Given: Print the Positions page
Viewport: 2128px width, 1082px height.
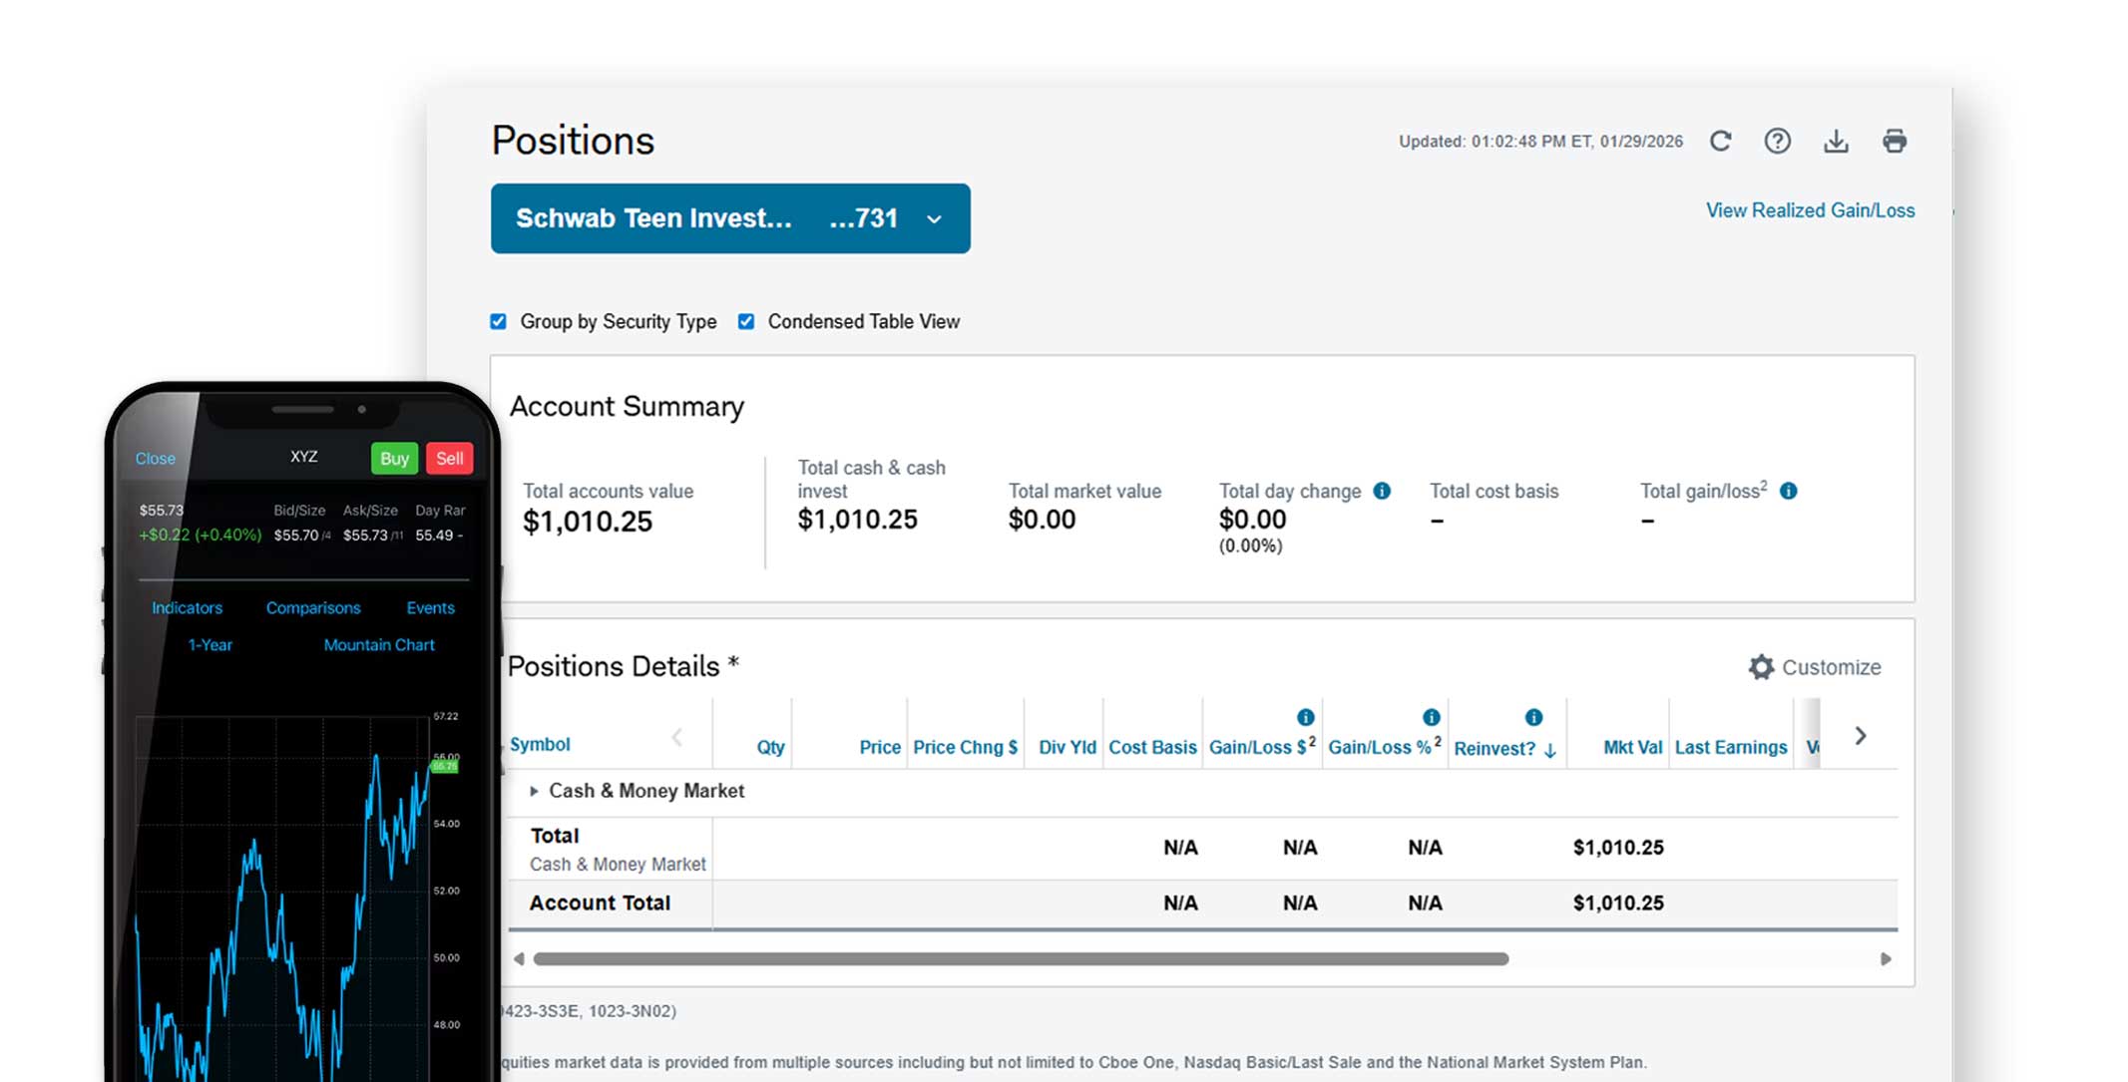Looking at the screenshot, I should point(1895,141).
